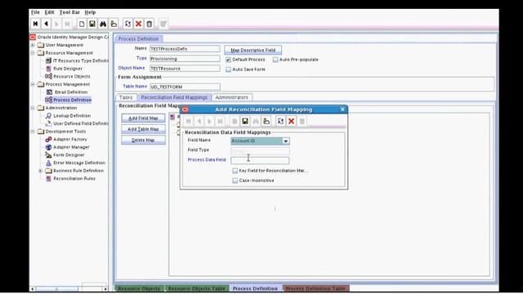Switch to Resource Objects bottom tab
523x294 pixels.
point(139,288)
